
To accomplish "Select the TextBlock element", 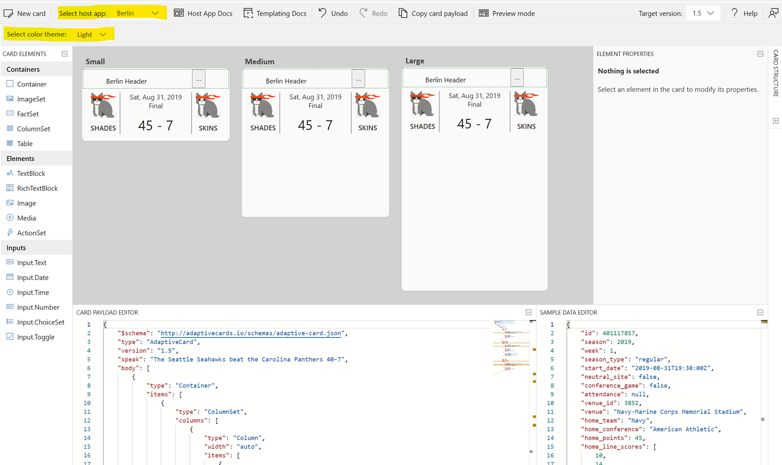I will pyautogui.click(x=31, y=173).
